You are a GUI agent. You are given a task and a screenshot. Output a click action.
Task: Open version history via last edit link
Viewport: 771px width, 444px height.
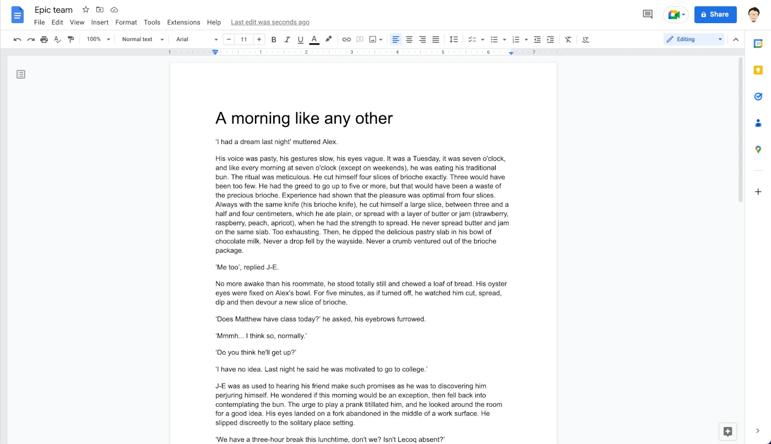point(270,22)
